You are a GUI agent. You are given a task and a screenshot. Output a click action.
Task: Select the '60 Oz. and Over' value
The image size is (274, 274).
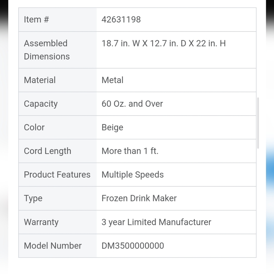coord(132,104)
